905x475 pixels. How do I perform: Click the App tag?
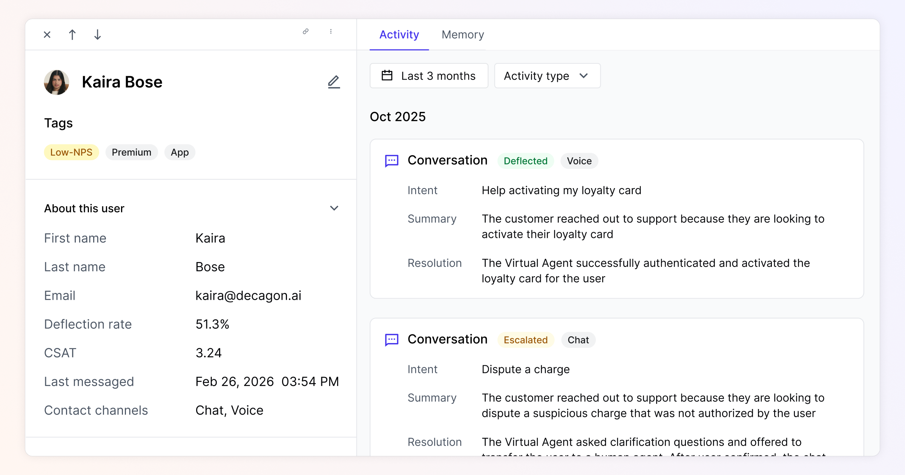coord(179,152)
